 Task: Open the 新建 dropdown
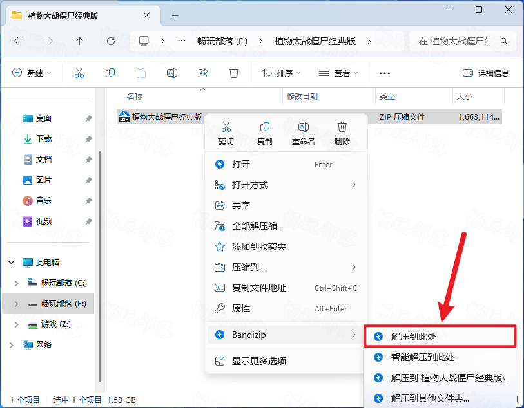tap(32, 73)
